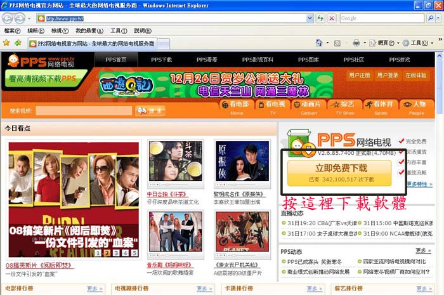Click the Add to Favorites star-plus icon
The height and width of the screenshot is (295, 444).
coord(18,43)
